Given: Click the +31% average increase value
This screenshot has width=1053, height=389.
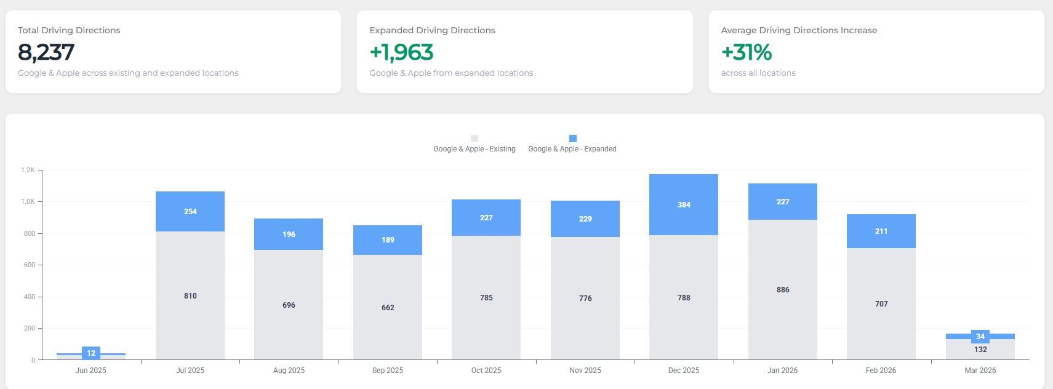Looking at the screenshot, I should pos(746,52).
